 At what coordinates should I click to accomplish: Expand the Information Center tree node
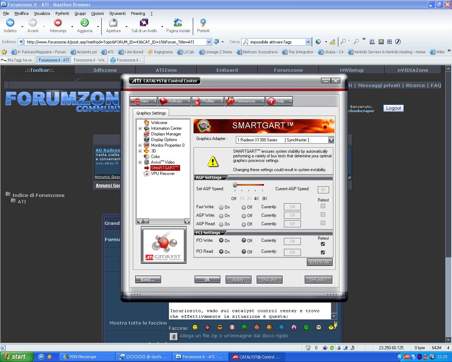[140, 129]
